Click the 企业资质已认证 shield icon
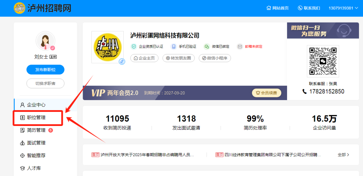Screen dimensions: 363x176 [133, 46]
